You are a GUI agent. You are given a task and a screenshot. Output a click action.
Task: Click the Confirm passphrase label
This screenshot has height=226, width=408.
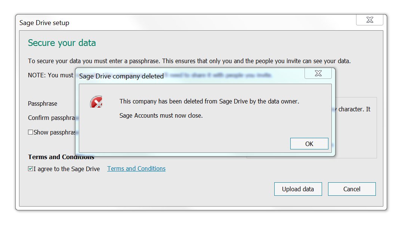click(52, 118)
